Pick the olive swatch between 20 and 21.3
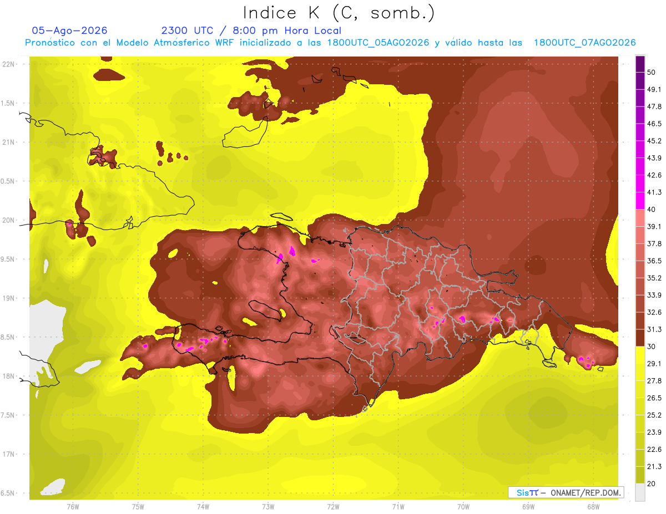The image size is (666, 514). [640, 475]
